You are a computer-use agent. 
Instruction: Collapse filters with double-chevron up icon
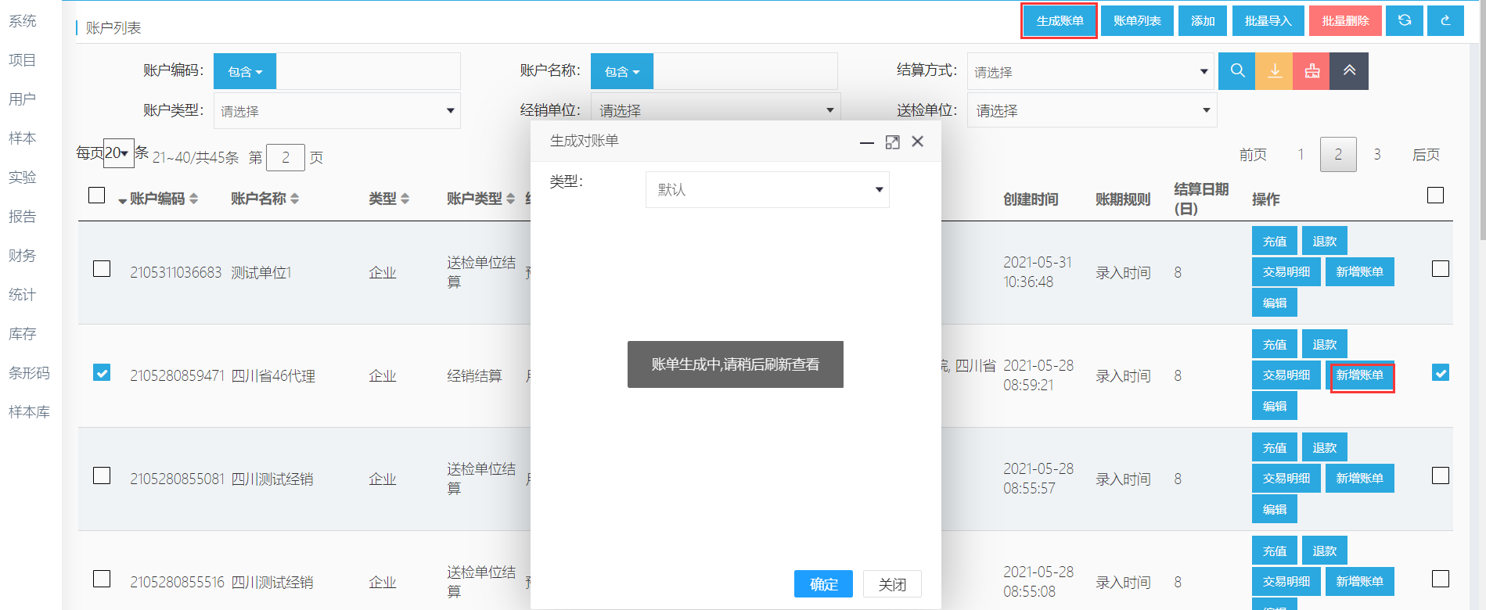(x=1349, y=71)
